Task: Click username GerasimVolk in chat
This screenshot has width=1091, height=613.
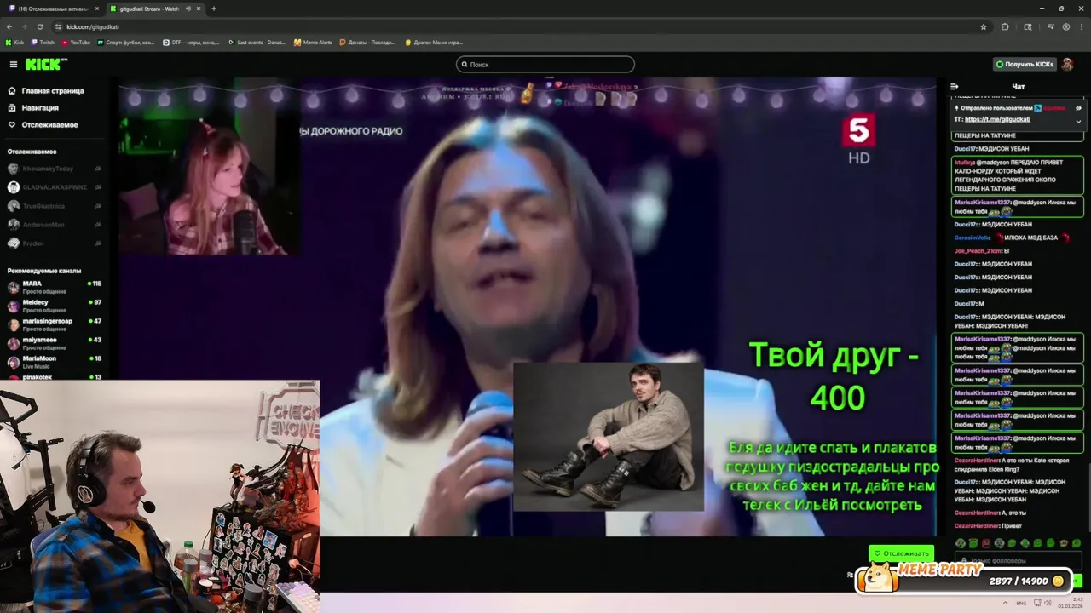Action: [x=971, y=238]
